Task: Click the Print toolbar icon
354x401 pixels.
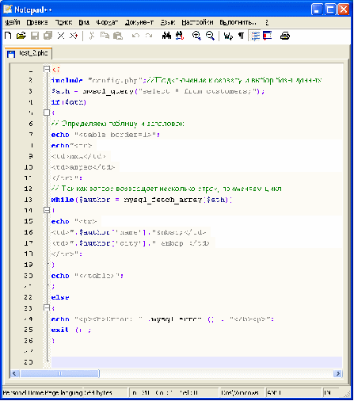Action: point(285,36)
